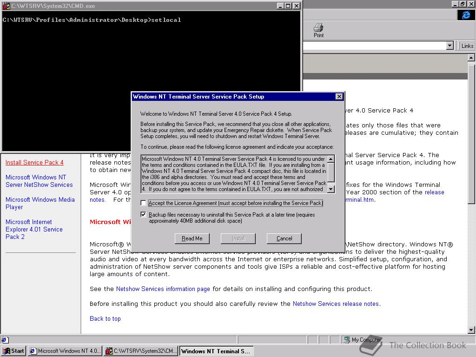
Task: Uncheck the Backup files for uninstall checkbox
Action: 143,215
